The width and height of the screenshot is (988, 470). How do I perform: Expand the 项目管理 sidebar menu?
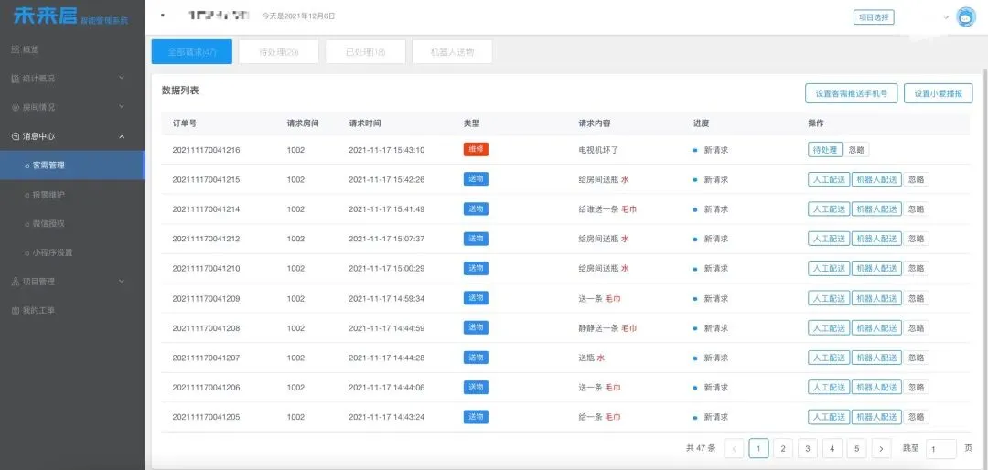pos(72,282)
